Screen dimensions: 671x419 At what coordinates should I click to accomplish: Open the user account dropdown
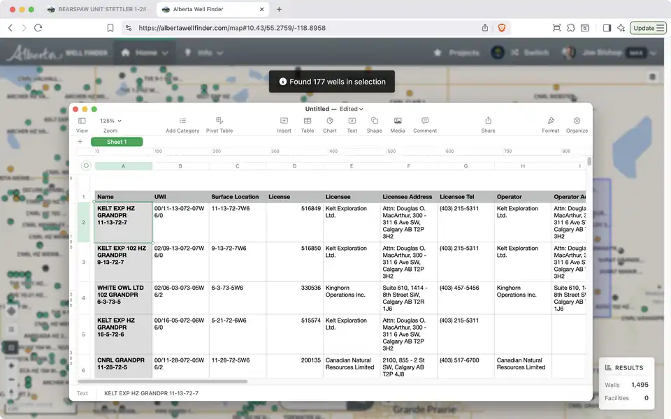(609, 52)
